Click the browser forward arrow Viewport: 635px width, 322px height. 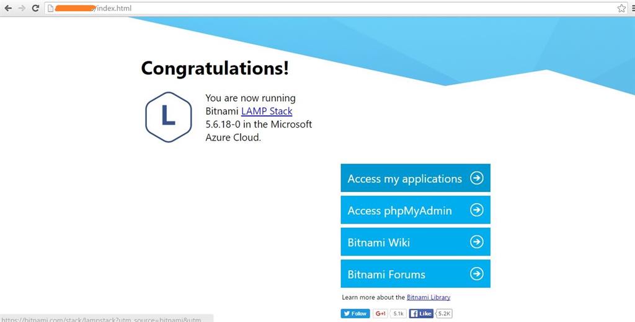(22, 8)
